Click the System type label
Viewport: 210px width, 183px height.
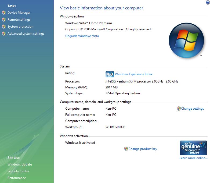[x=74, y=93]
